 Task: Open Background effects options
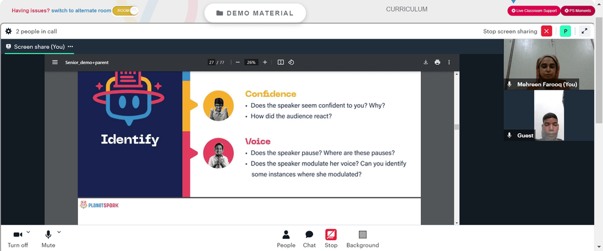tap(362, 239)
